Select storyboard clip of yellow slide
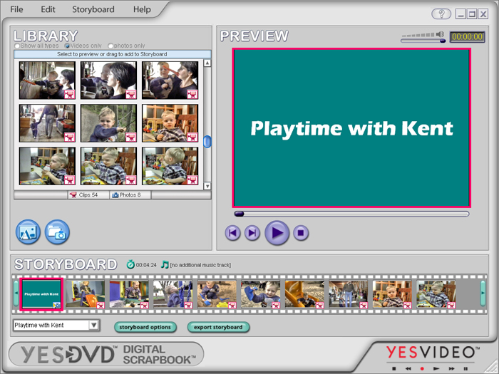 click(x=305, y=294)
